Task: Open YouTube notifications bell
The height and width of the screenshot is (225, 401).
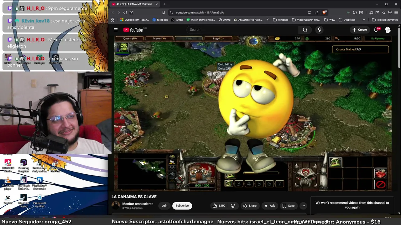Action: pyautogui.click(x=376, y=30)
